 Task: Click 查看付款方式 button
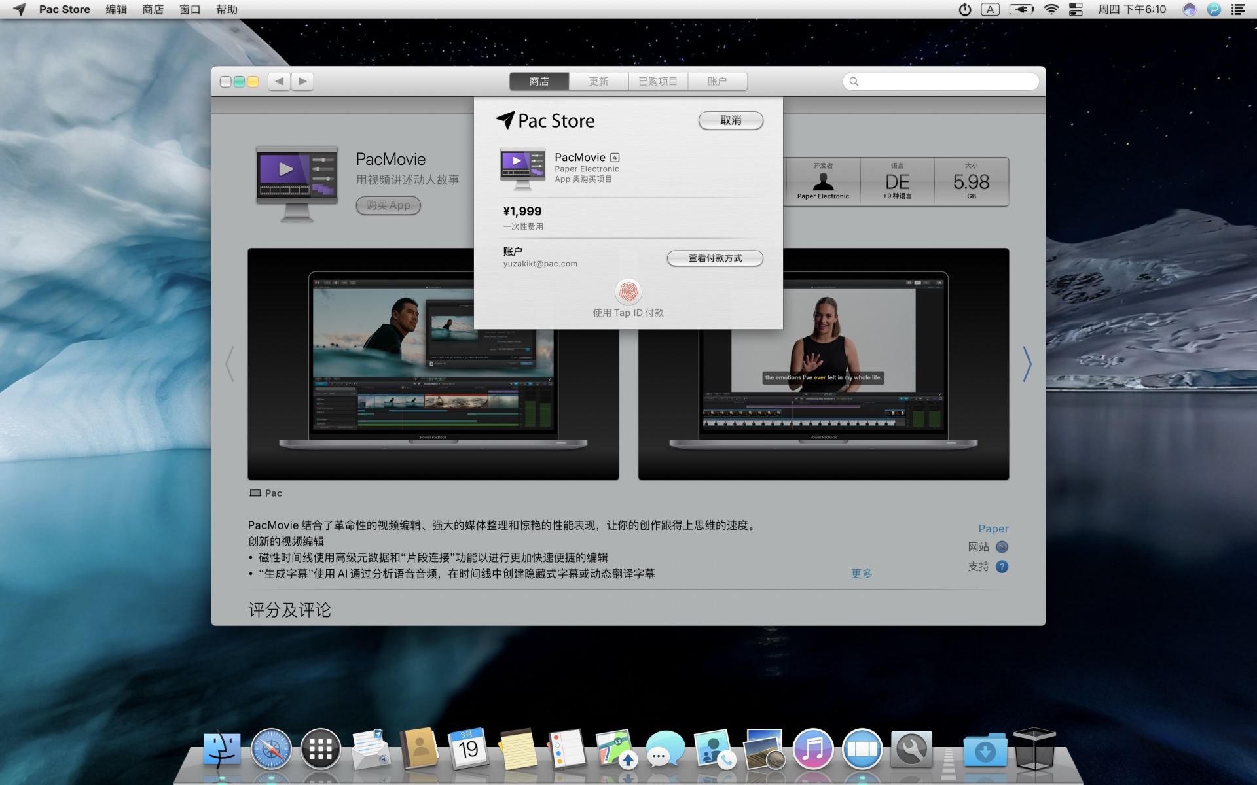[715, 258]
